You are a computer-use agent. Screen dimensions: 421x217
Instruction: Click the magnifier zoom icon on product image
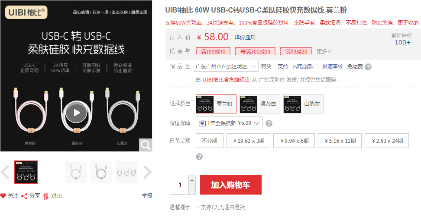point(146,145)
